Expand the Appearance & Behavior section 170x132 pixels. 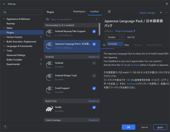[4, 19]
